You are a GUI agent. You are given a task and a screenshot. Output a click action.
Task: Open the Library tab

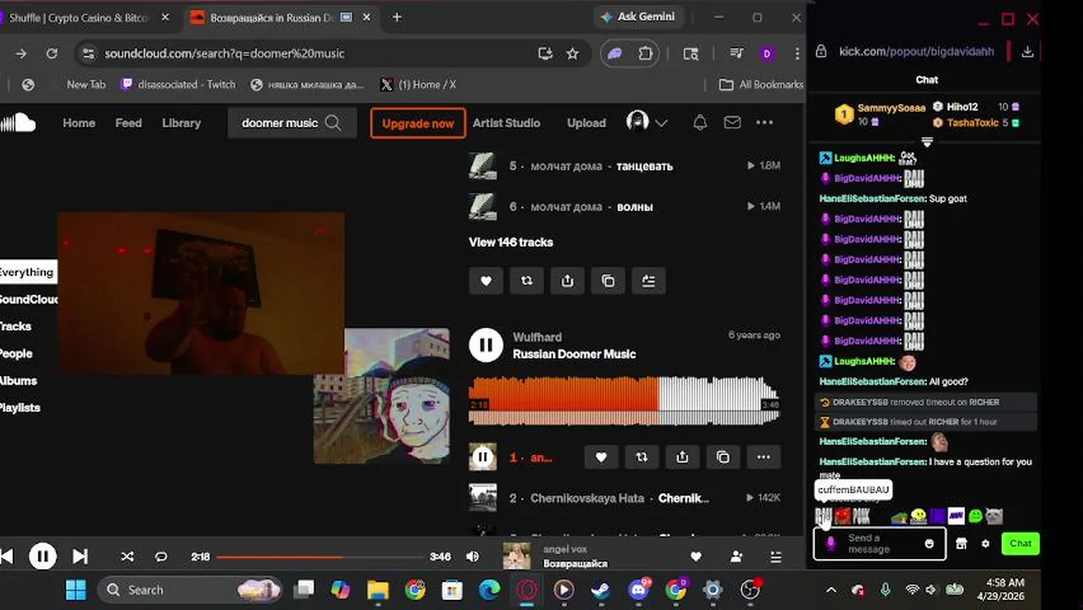[181, 123]
